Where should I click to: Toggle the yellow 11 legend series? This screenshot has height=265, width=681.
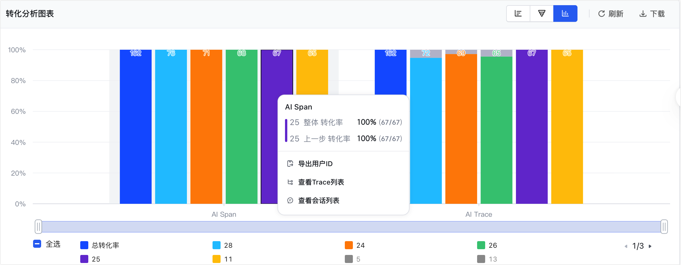click(x=223, y=259)
